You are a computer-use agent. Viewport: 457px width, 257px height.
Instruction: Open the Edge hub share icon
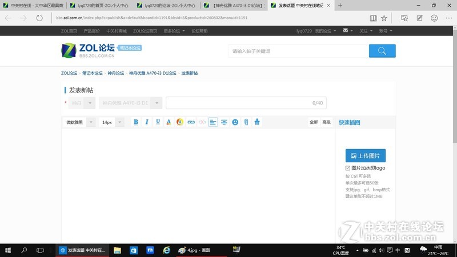click(404, 18)
